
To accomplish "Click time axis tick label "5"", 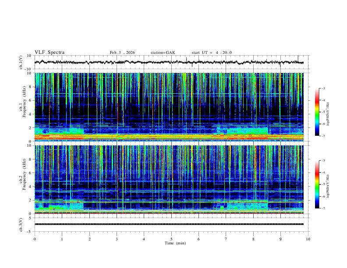I will 171,239.
